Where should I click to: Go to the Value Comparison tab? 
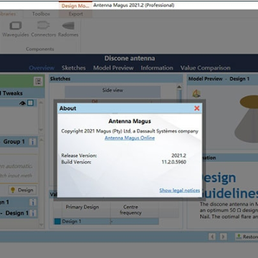click(x=206, y=68)
